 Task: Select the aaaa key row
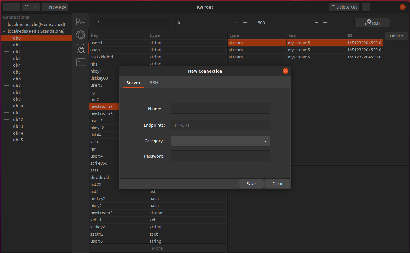(157, 50)
